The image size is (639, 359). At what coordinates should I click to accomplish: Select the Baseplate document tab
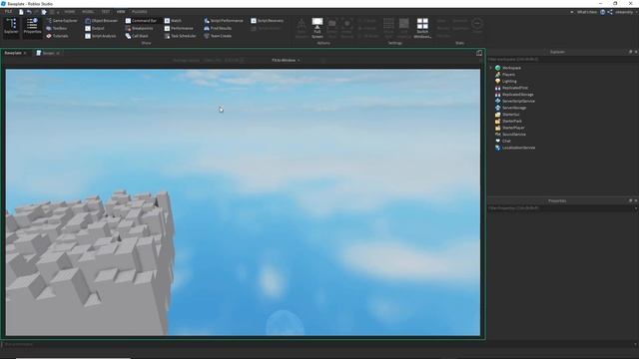pyautogui.click(x=13, y=53)
